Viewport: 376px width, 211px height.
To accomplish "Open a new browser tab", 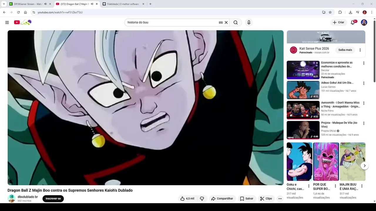I will [x=150, y=4].
